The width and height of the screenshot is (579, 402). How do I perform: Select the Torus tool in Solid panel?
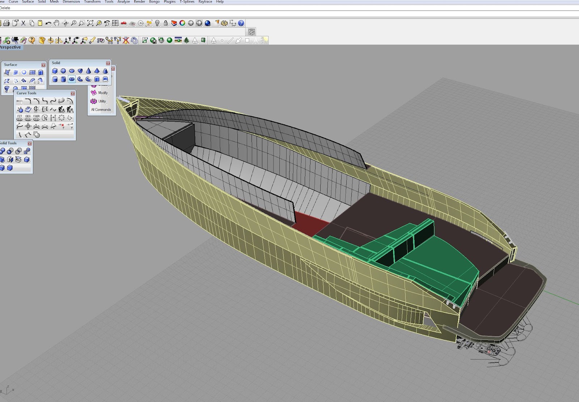(72, 79)
